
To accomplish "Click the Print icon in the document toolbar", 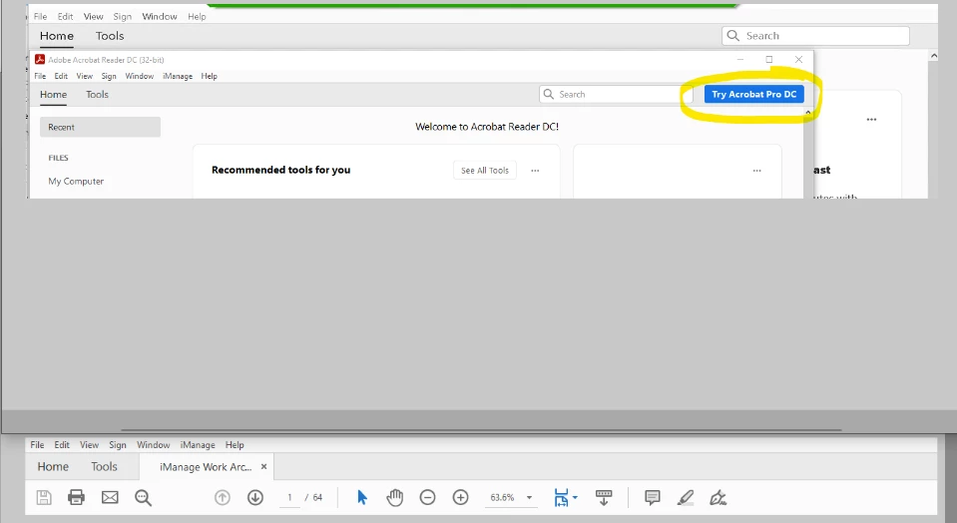I will click(x=76, y=497).
